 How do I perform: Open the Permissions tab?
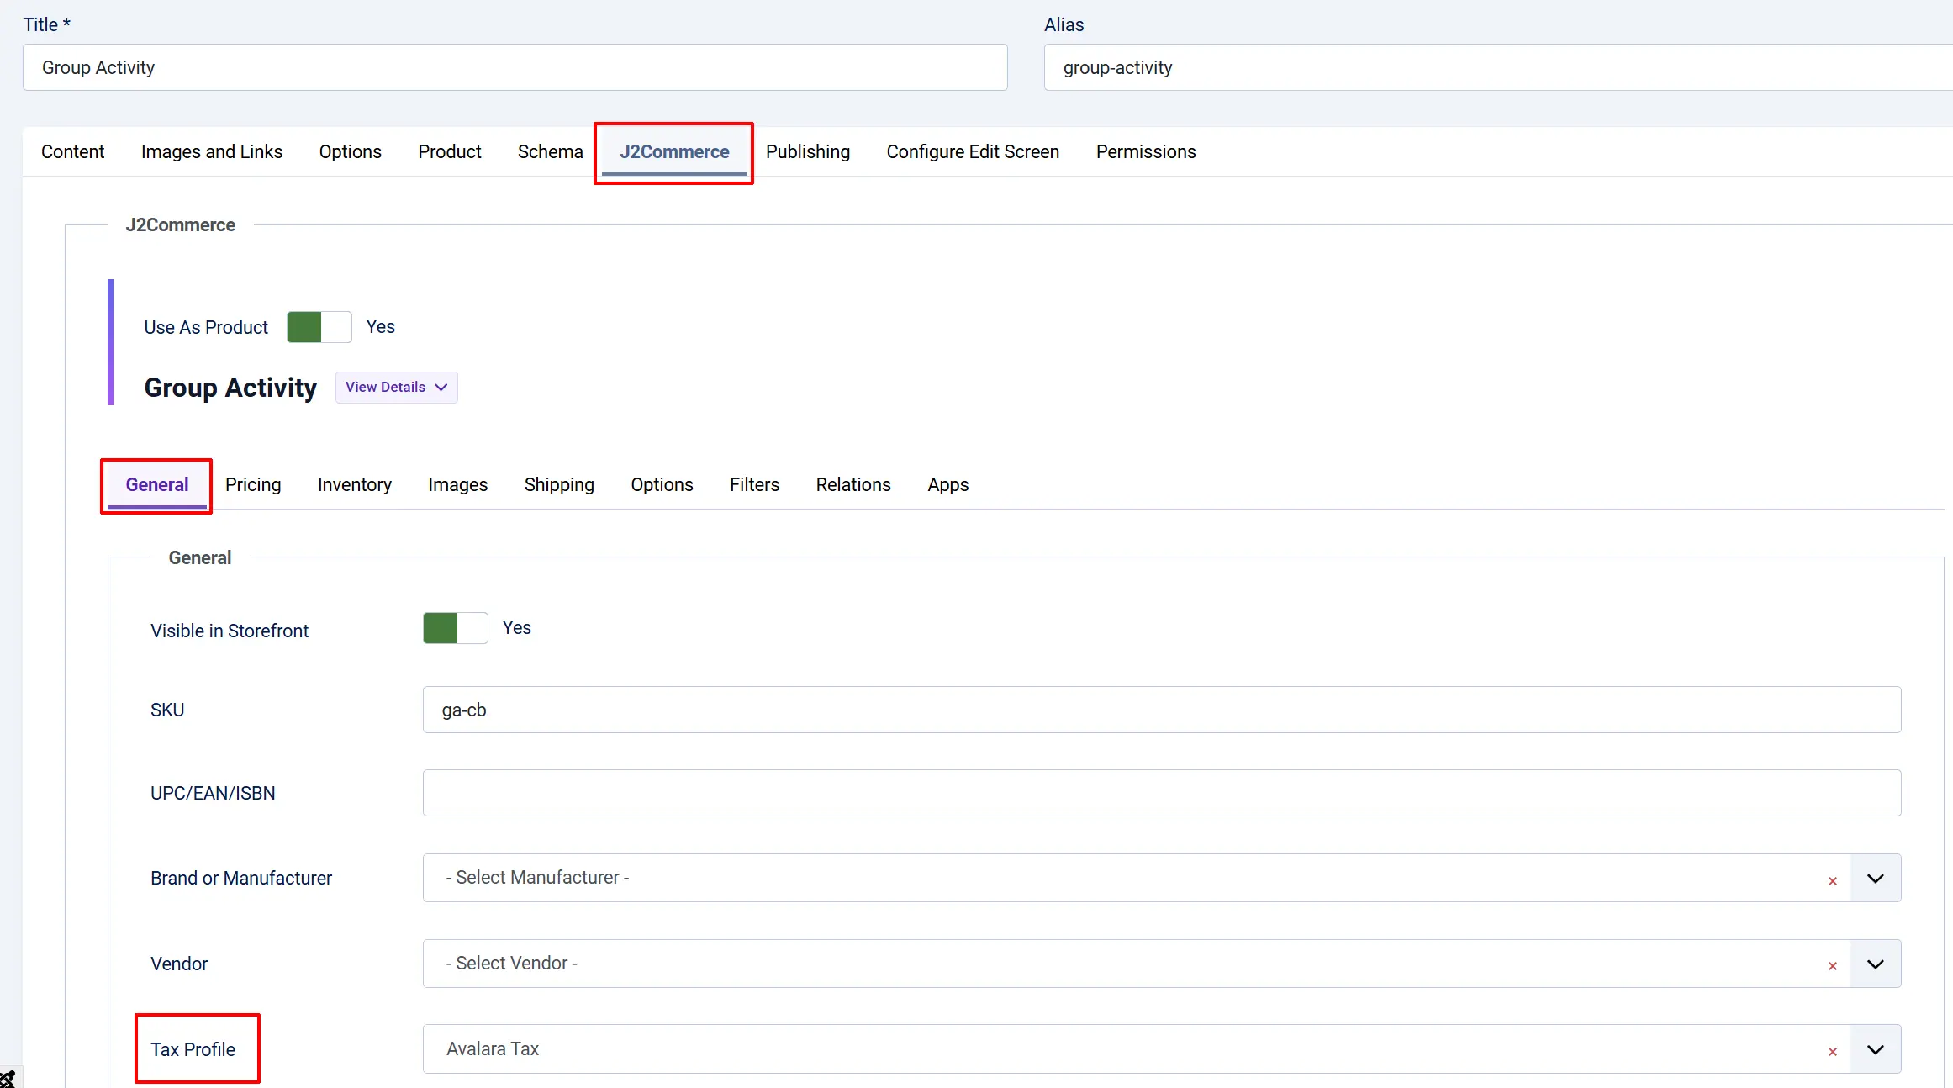coord(1146,151)
